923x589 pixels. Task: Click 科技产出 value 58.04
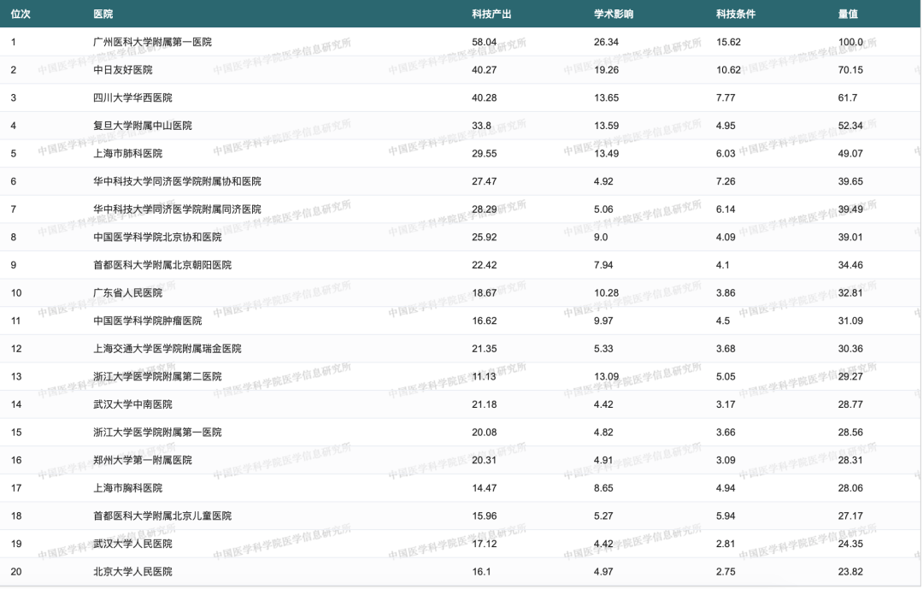pos(484,42)
